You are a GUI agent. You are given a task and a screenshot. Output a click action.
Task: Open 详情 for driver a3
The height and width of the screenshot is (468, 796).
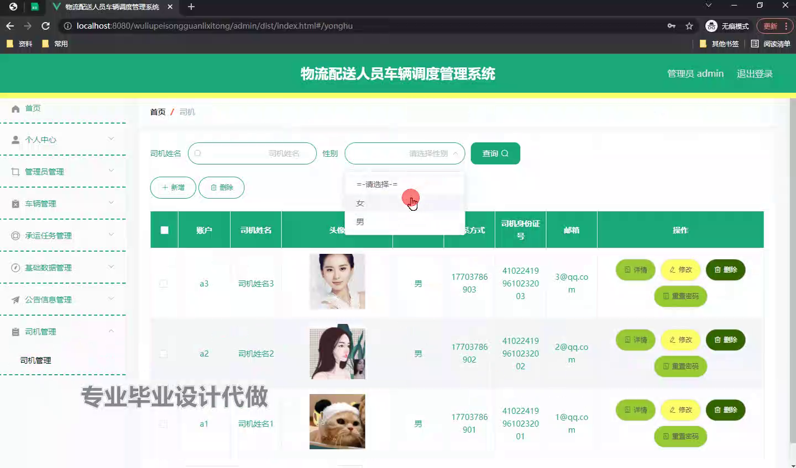pos(635,270)
